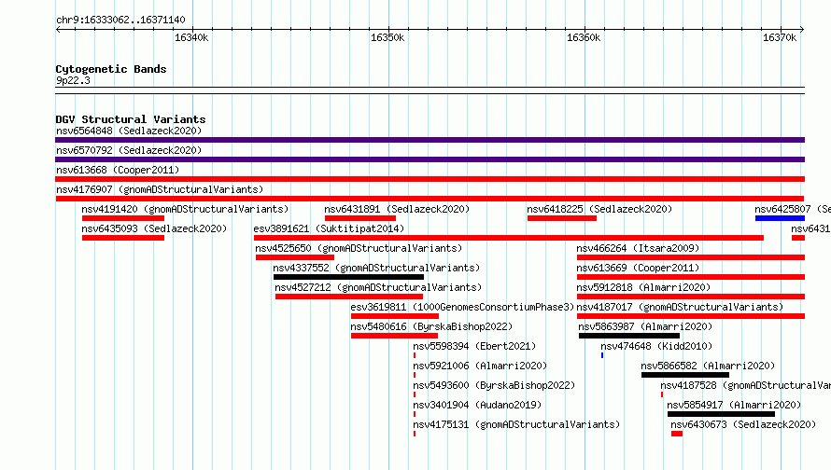Screen dimensions: 831x470
Task: Click the 9p22.3 cytogenetic band label
Action: click(x=73, y=80)
